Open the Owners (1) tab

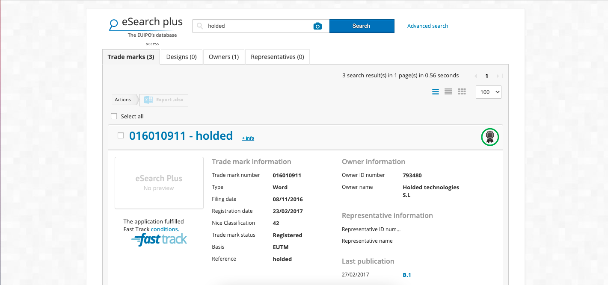223,56
